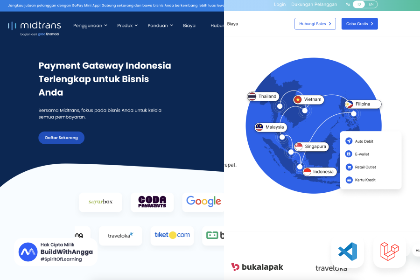The width and height of the screenshot is (420, 280).
Task: Click the translate icon in the top bar
Action: click(348, 4)
